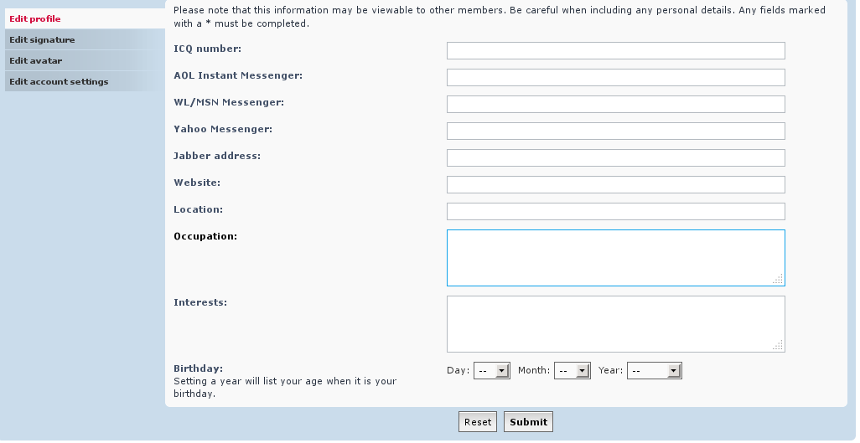Screen dimensions: 860x443
Task: Open Edit account settings tab
Action: coord(85,82)
